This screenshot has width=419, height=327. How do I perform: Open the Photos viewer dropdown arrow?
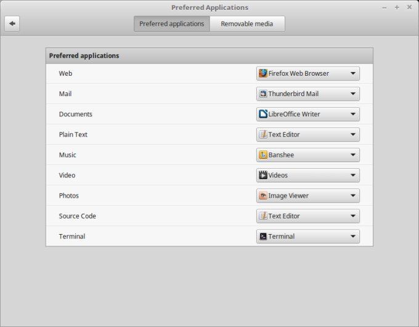(352, 196)
